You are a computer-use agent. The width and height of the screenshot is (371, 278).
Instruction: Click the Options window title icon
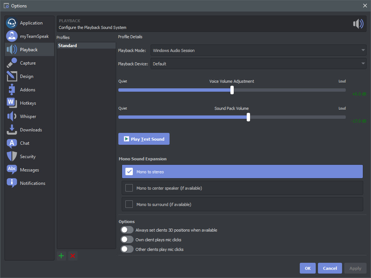click(x=6, y=6)
